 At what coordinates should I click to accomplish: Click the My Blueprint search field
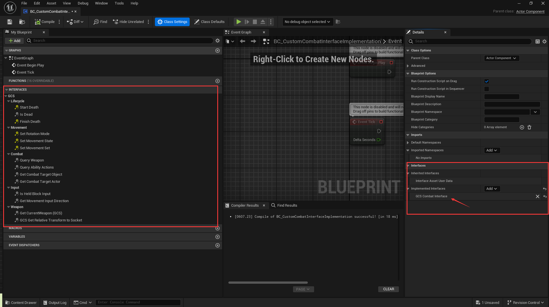click(120, 41)
